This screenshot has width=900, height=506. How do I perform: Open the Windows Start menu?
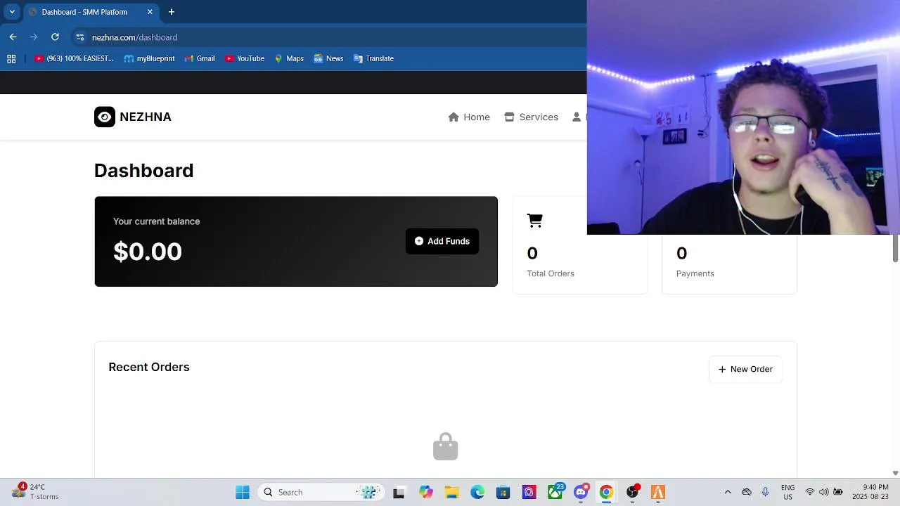tap(243, 493)
